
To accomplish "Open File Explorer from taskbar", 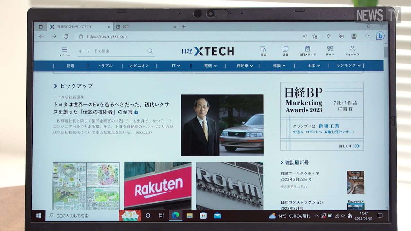I will pos(189,216).
